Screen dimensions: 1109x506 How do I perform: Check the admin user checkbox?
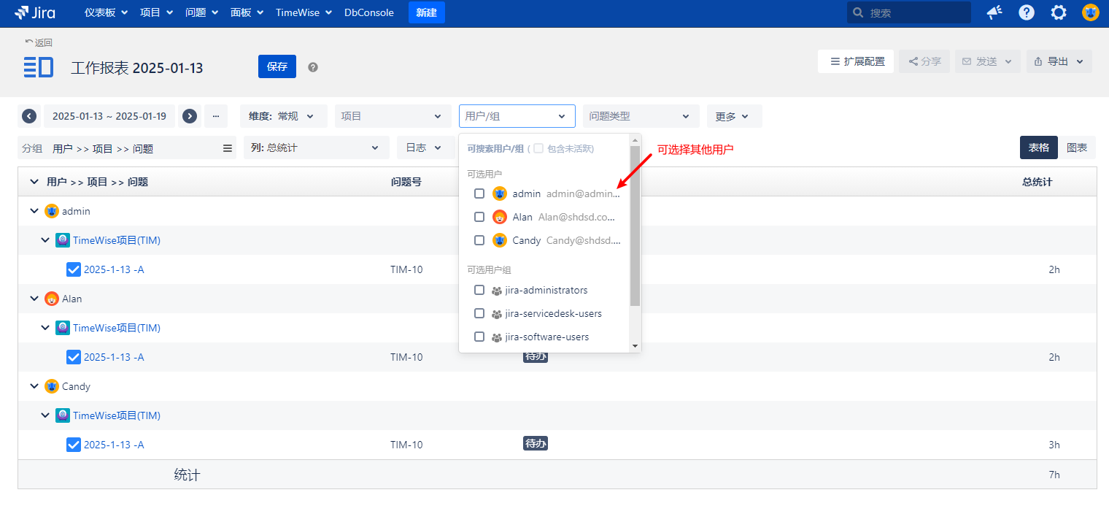[479, 193]
